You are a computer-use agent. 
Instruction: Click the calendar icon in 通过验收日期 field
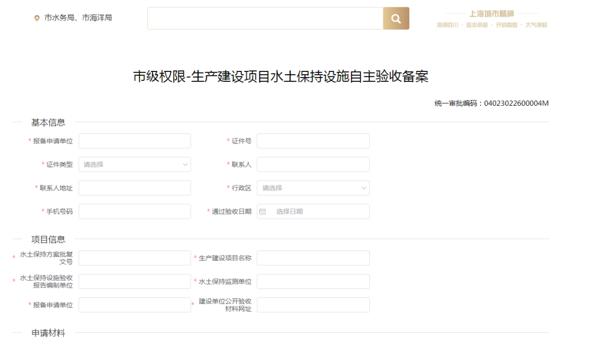[262, 211]
